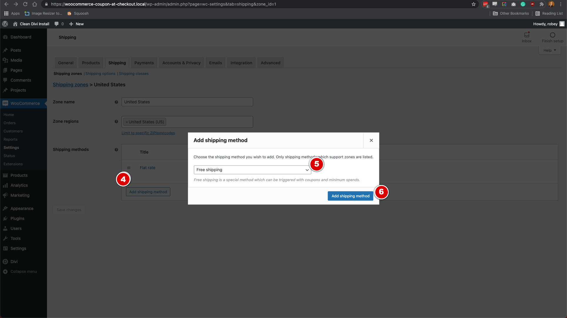Screen dimensions: 567x318
Task: Switch to the Accounts & Privacy tab
Action: click(x=181, y=63)
